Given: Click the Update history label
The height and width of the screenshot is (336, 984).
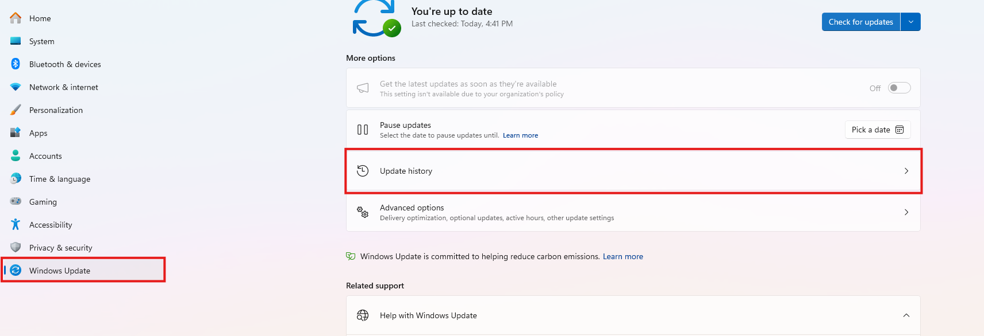Looking at the screenshot, I should tap(406, 171).
